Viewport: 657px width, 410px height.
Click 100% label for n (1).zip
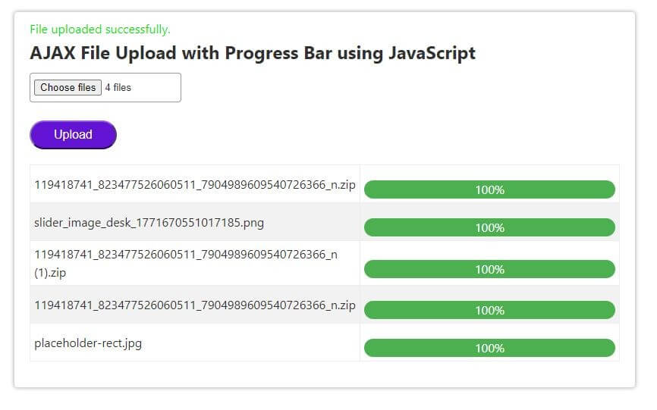[490, 270]
